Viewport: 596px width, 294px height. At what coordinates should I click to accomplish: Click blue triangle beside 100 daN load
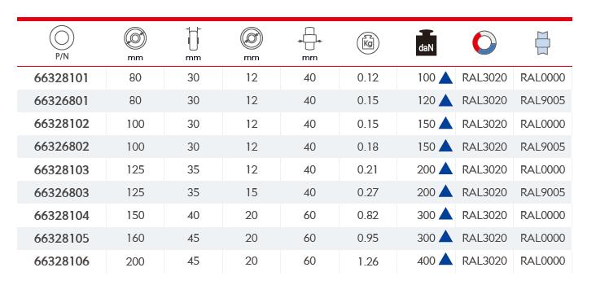[x=445, y=77]
